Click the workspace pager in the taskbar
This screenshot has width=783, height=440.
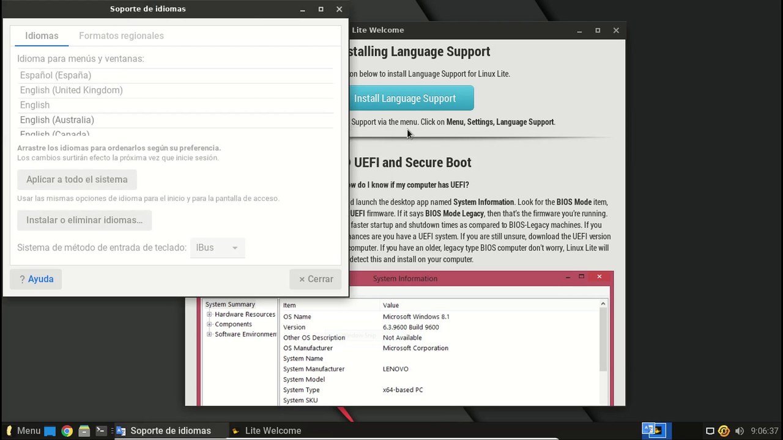click(x=656, y=431)
